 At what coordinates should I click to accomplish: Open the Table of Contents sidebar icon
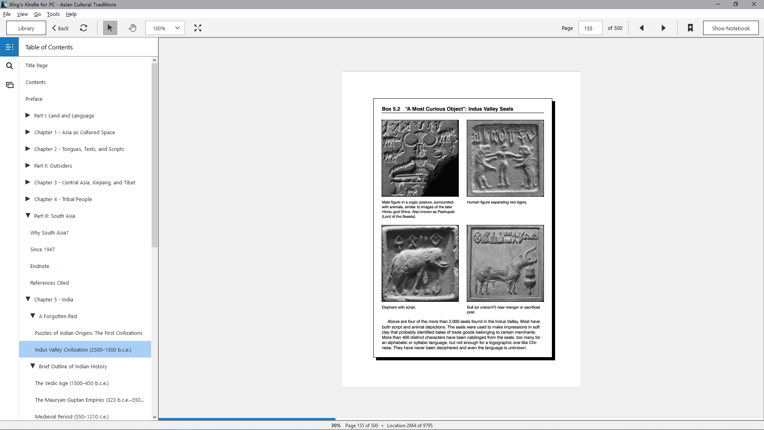point(10,47)
